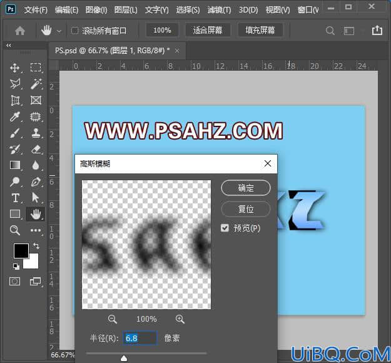Select the Rectangle shape tool
The image size is (391, 363).
point(15,214)
